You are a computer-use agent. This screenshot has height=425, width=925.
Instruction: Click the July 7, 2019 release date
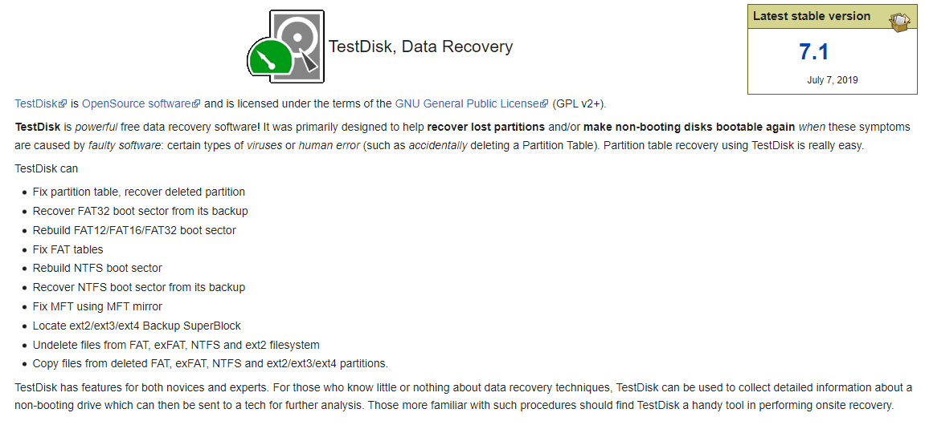[832, 80]
